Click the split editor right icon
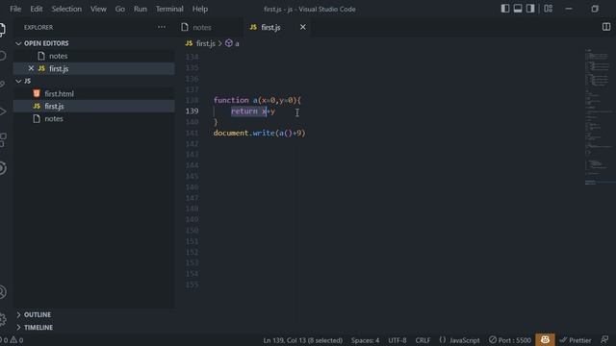Viewport: 616px width, 346px height. coord(606,27)
